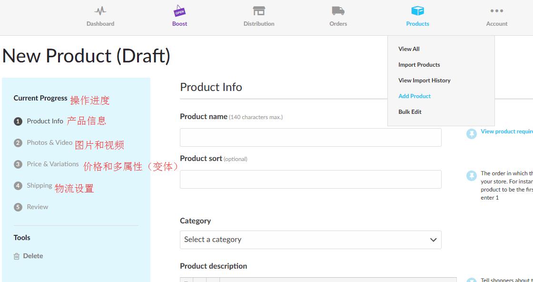Go to Orders truck icon
533x282 pixels.
coord(338,10)
